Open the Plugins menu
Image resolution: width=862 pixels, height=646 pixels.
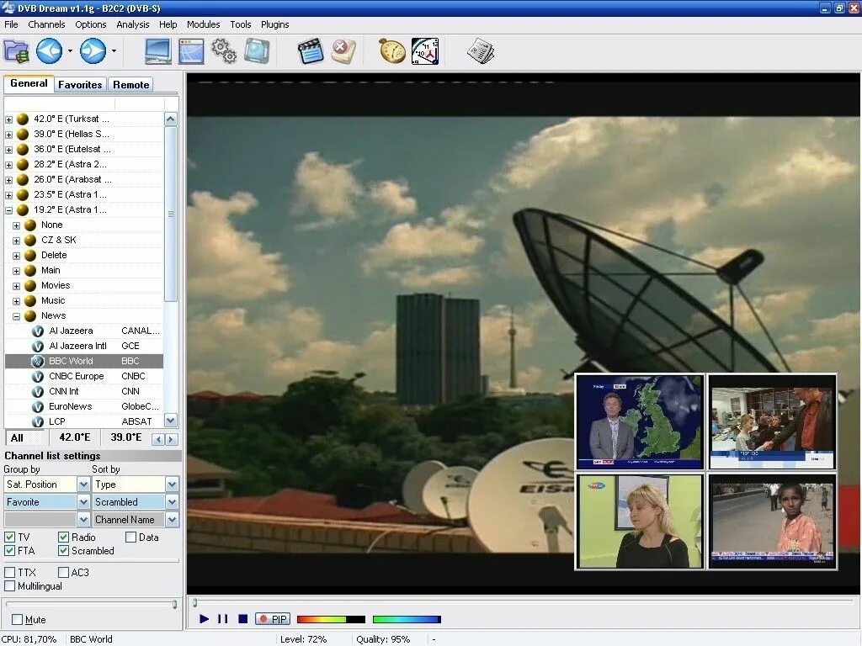(275, 24)
